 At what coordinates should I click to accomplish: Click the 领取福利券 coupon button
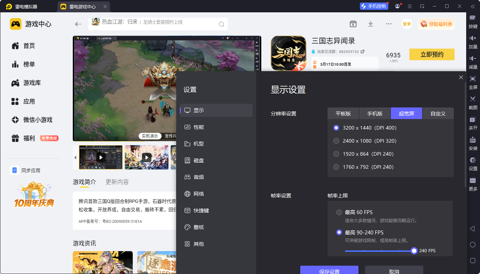436,24
